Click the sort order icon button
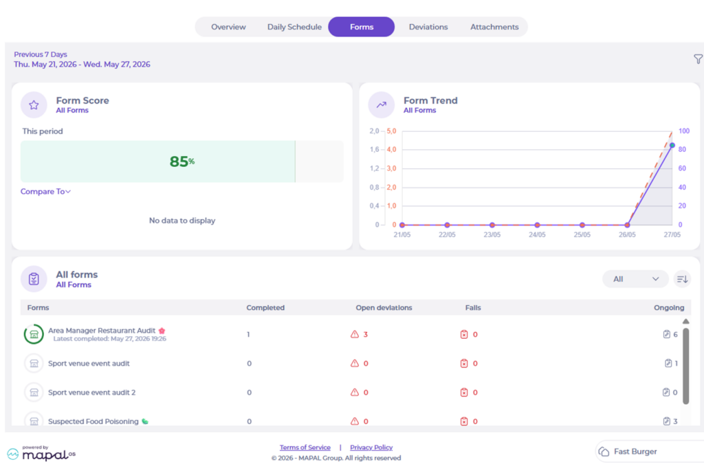The width and height of the screenshot is (704, 468). click(682, 279)
